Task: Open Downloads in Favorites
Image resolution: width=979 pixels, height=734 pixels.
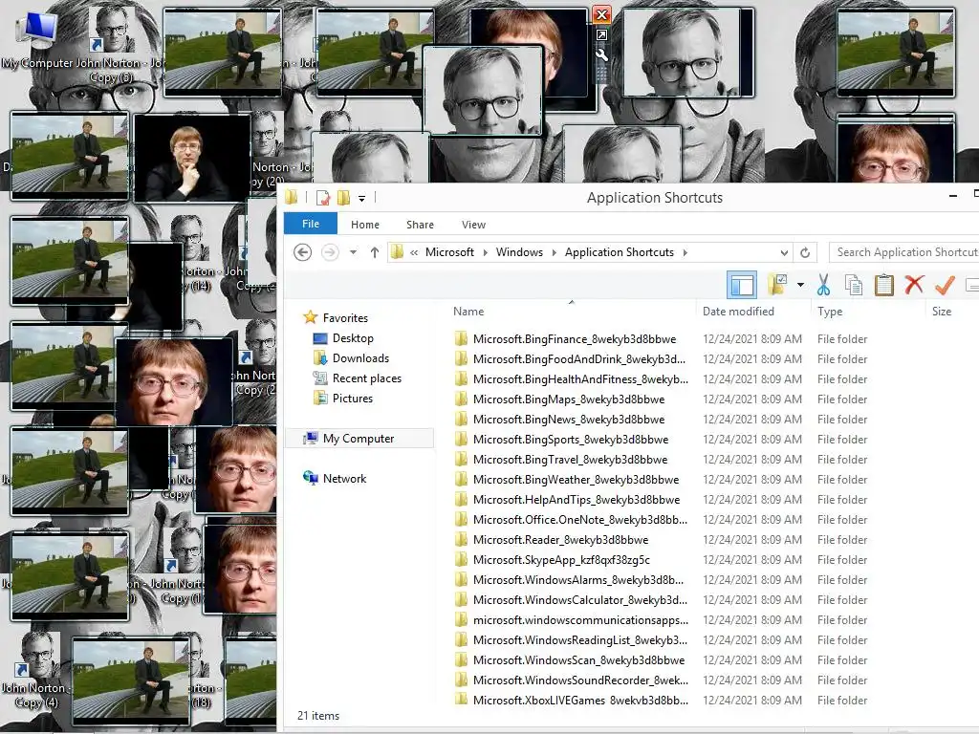Action: click(360, 358)
